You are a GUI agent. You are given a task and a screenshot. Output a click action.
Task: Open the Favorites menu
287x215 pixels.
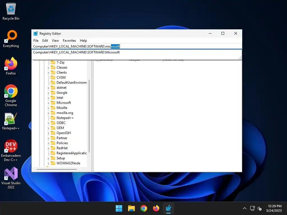[69, 41]
